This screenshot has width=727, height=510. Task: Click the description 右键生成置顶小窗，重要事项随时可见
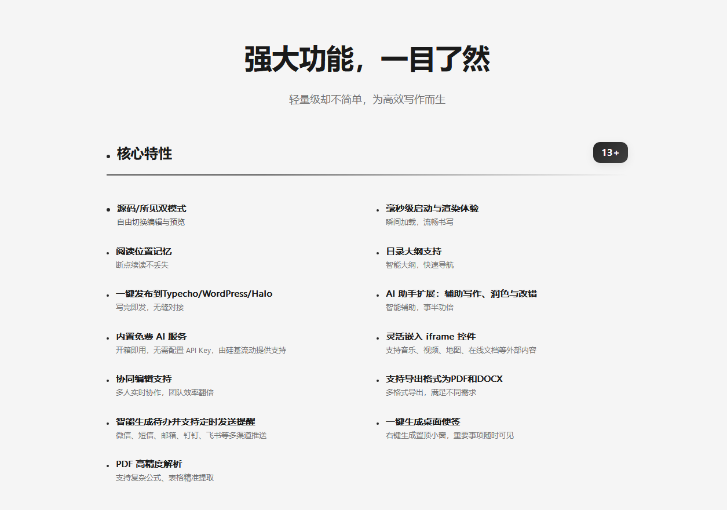pyautogui.click(x=450, y=436)
